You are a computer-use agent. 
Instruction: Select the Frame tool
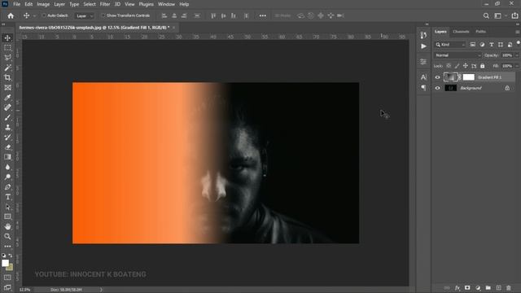7,88
